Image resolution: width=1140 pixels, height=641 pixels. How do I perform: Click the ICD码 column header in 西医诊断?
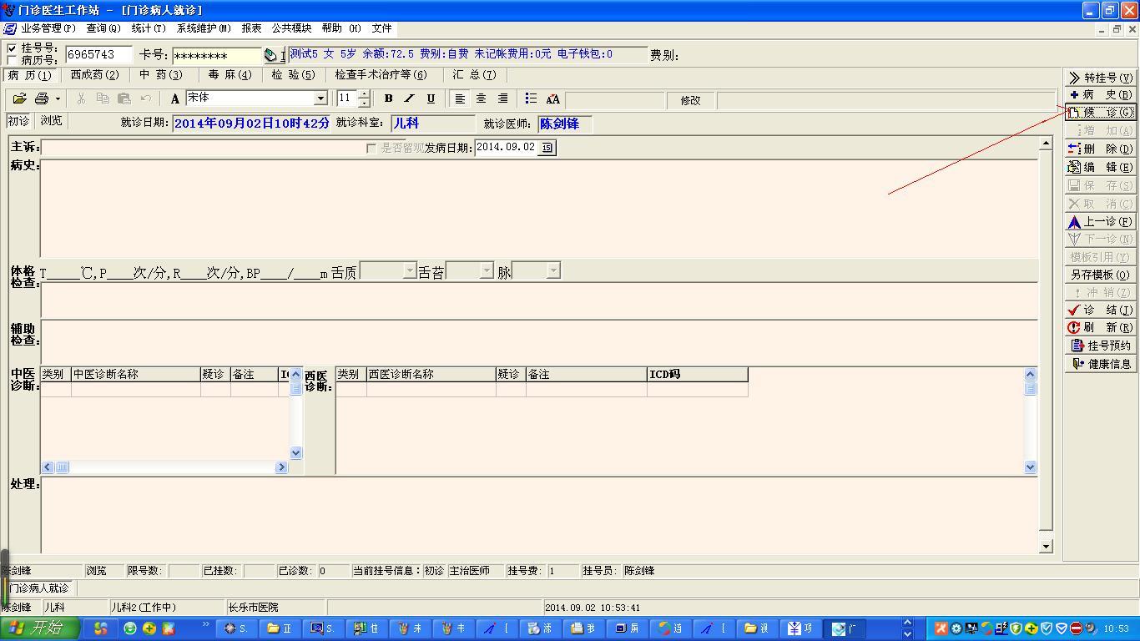[x=697, y=375]
